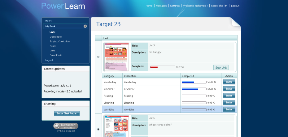Click Enter Chat Room button

[67, 113]
